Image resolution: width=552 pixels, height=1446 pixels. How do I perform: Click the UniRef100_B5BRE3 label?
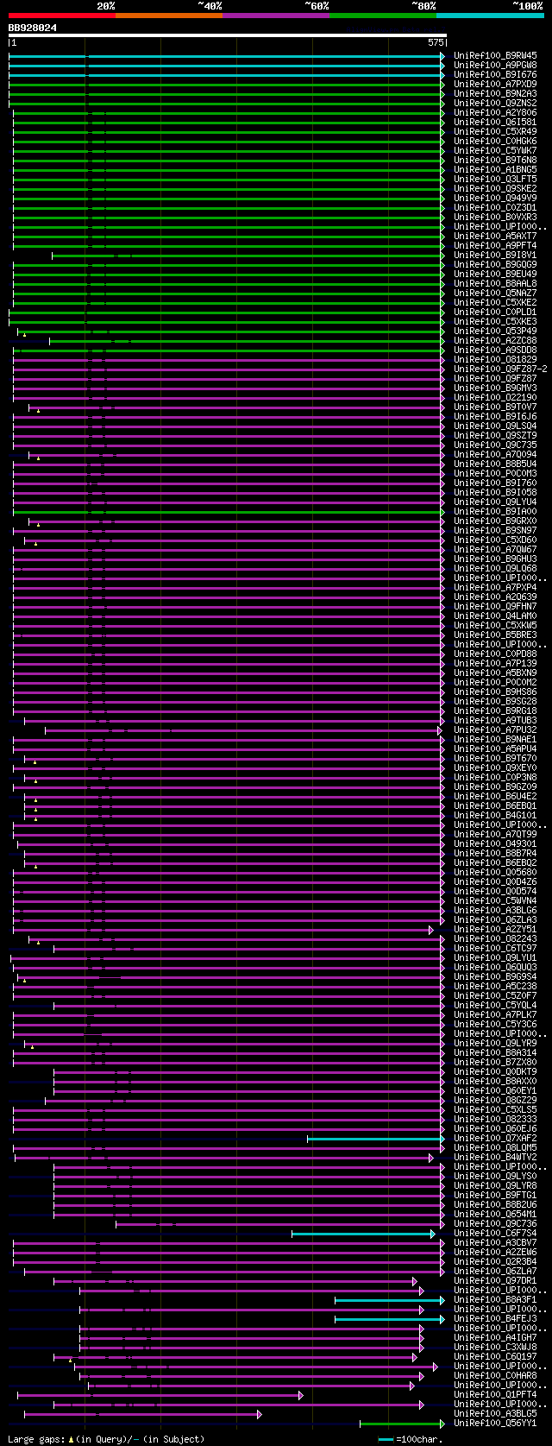(495, 635)
